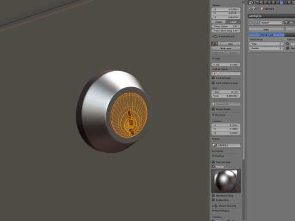Image resolution: width=295 pixels, height=221 pixels.
Task: Expand the Display panel triangle
Action: pos(213,151)
